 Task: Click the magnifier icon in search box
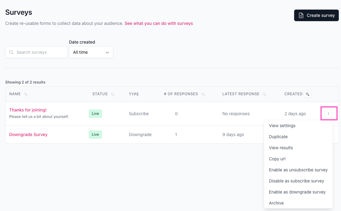pos(11,52)
